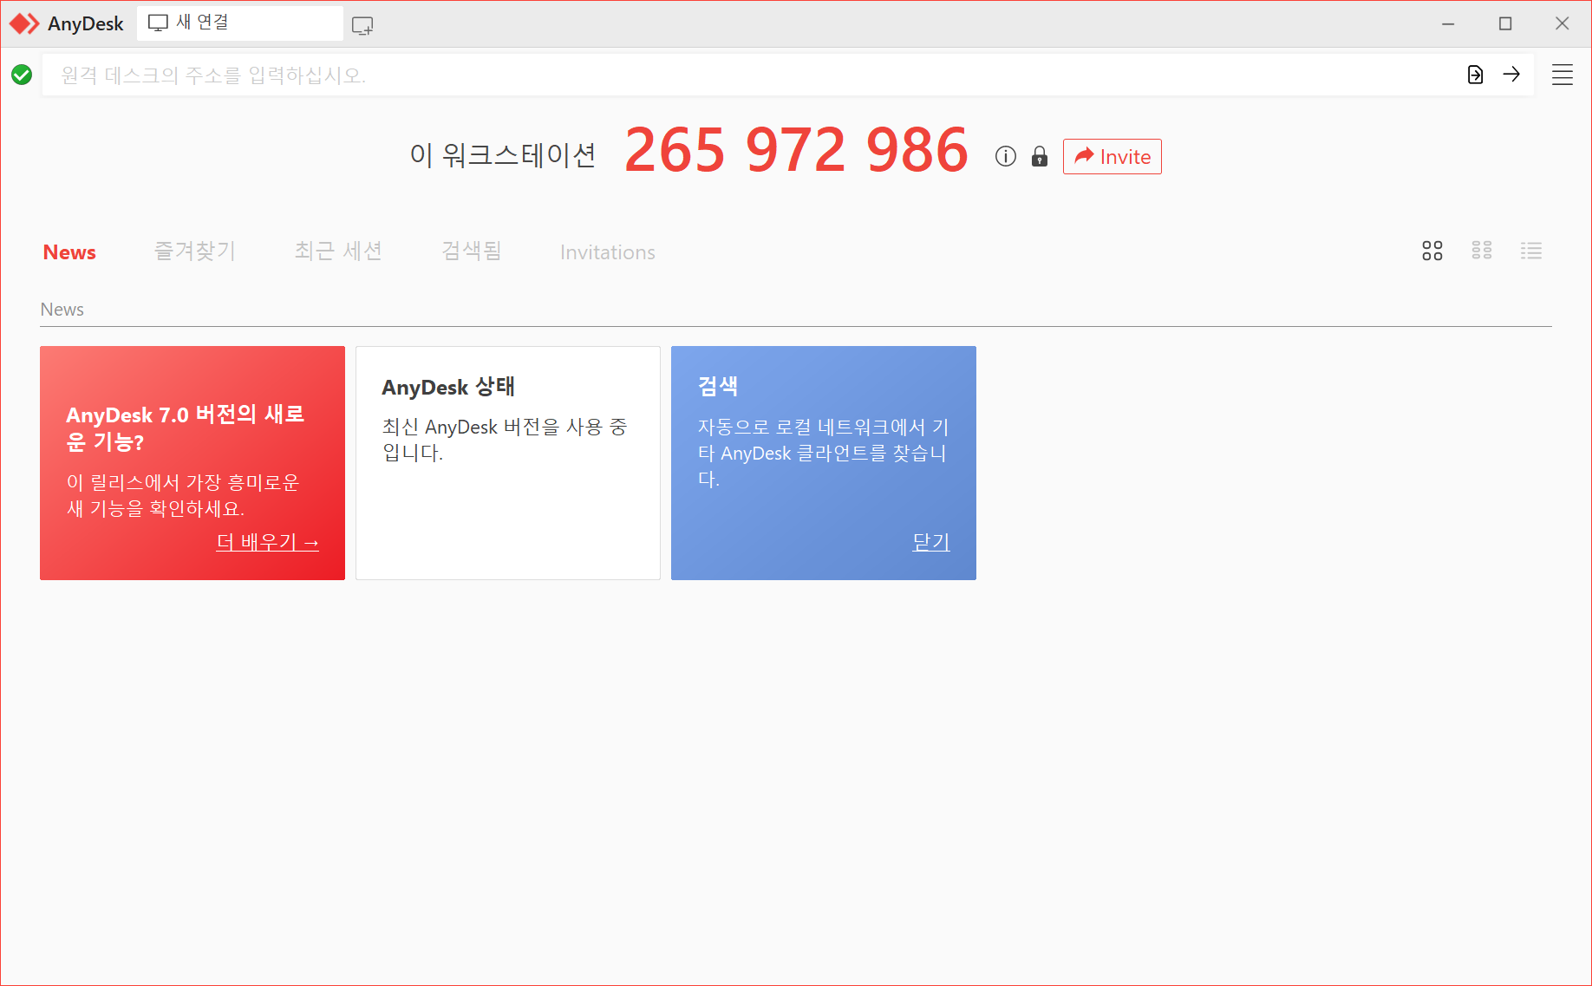Switch to large tiles view
The width and height of the screenshot is (1592, 986).
tap(1432, 251)
